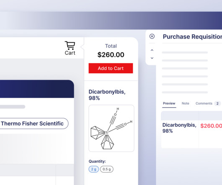222x185 pixels.
Task: Go to the previous requisition with the up chevron
Action: pos(152,50)
